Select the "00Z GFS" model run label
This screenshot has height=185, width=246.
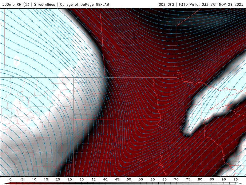166,4
